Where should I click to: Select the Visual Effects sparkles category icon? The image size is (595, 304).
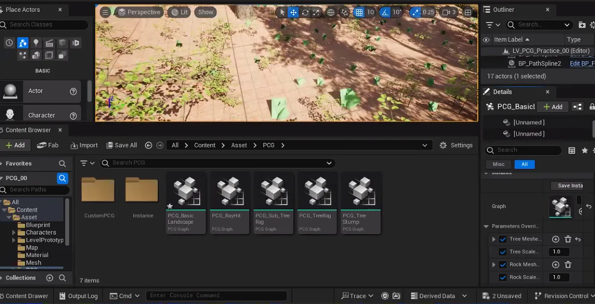coord(23,56)
